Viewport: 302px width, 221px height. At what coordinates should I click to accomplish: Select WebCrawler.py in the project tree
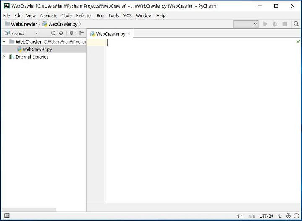point(37,49)
